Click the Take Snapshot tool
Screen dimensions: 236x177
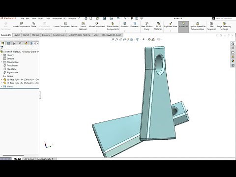211,26
